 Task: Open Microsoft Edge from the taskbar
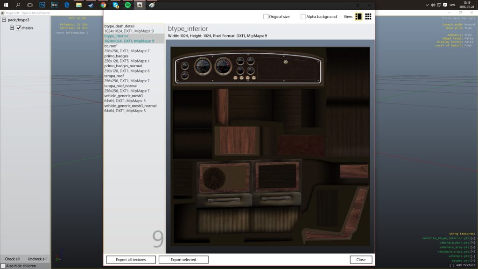pos(66,5)
